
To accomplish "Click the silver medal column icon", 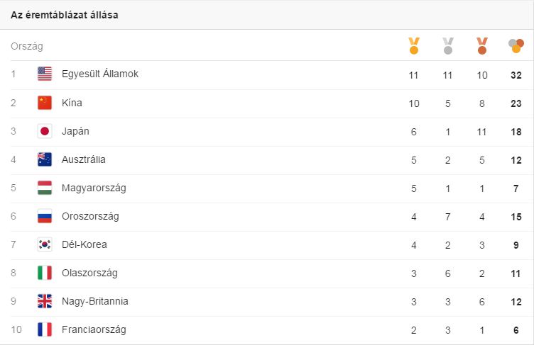I will 448,45.
